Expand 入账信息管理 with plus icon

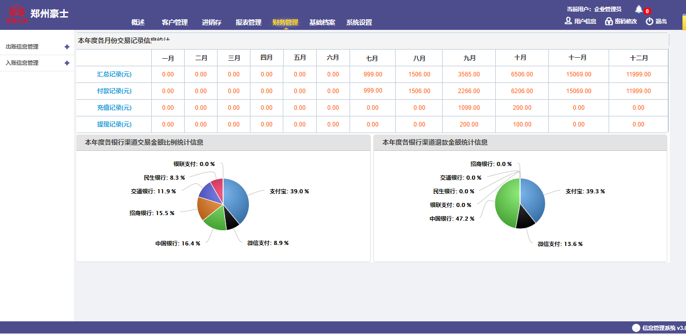click(67, 63)
